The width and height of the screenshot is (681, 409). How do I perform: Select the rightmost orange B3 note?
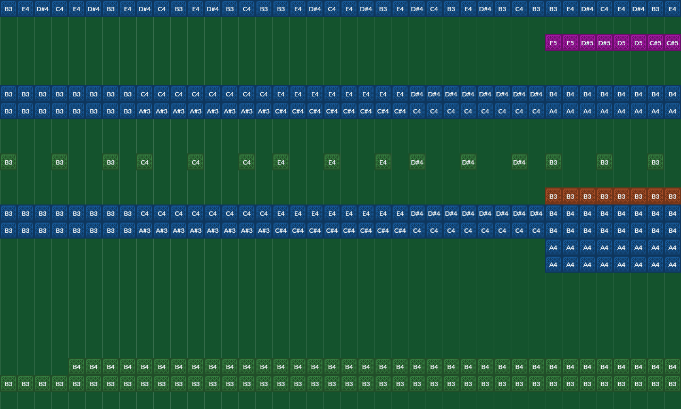pos(672,197)
